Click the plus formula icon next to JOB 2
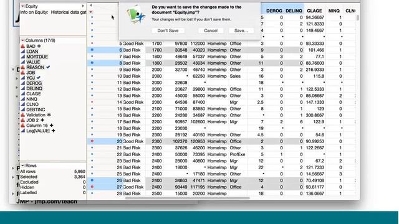 point(42,120)
